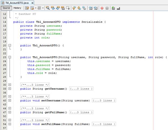Click folded '/**...3 lines */' on line 37
This screenshot has height=130, width=168.
35,96
